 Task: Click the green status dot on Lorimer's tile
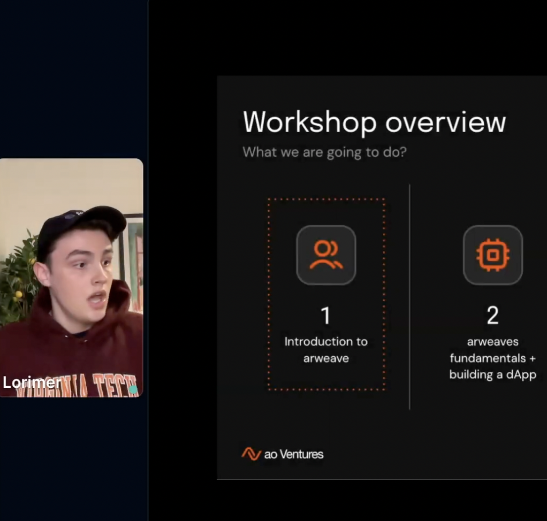tap(133, 389)
